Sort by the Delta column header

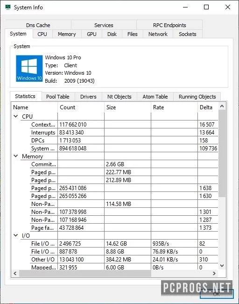(208, 107)
